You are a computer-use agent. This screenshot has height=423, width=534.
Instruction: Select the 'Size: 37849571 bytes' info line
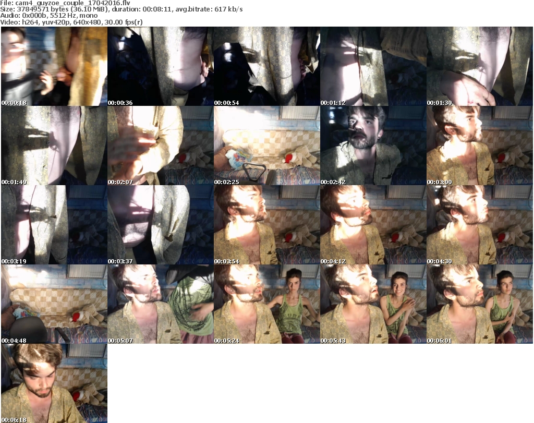tap(121, 9)
